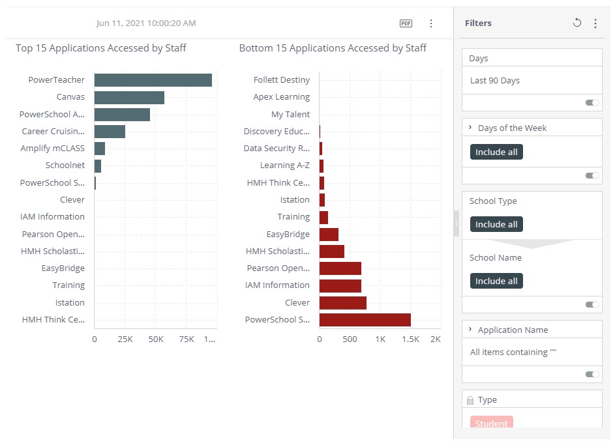Viewport: 615px width, 445px height.
Task: Select the Student tag in Type filter
Action: coord(492,422)
